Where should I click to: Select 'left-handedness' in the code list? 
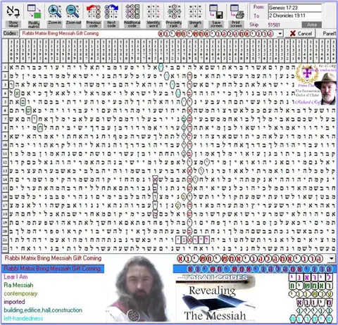click(x=23, y=319)
